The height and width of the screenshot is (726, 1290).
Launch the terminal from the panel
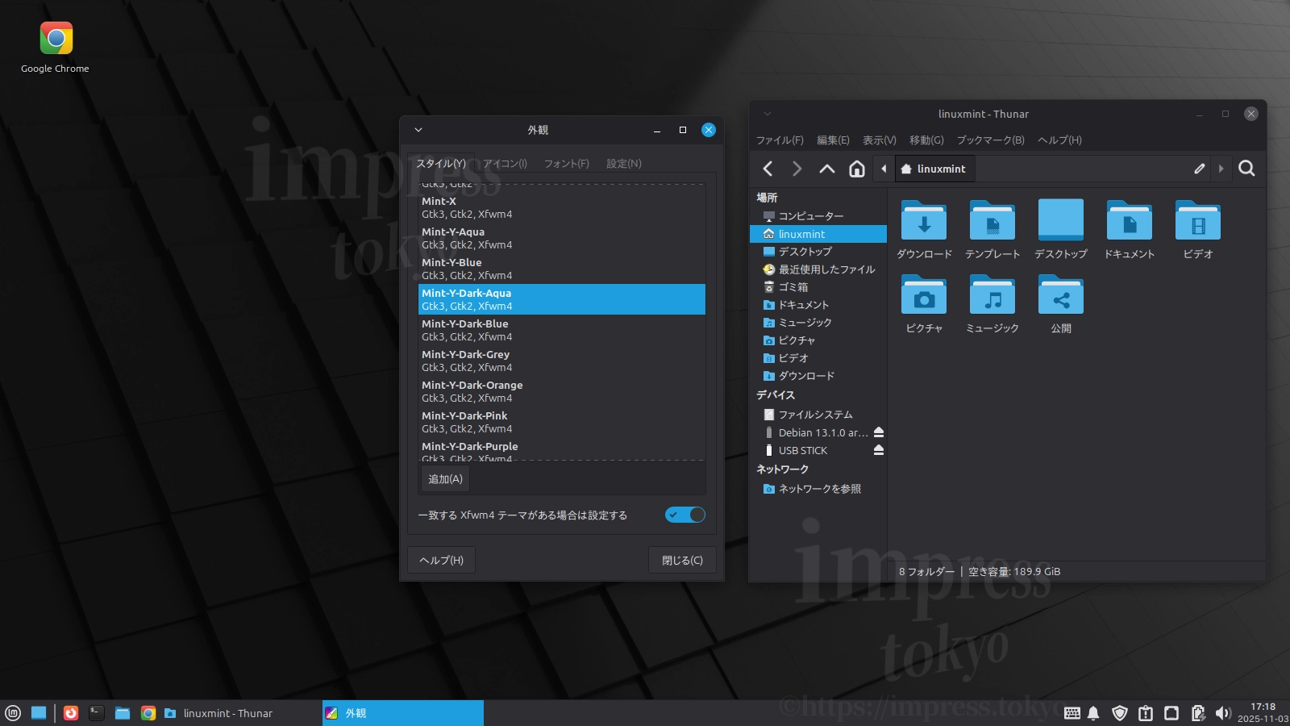coord(97,713)
